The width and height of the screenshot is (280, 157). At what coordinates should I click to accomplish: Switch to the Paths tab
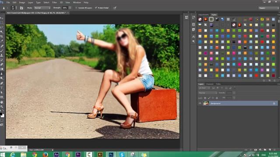(218, 84)
